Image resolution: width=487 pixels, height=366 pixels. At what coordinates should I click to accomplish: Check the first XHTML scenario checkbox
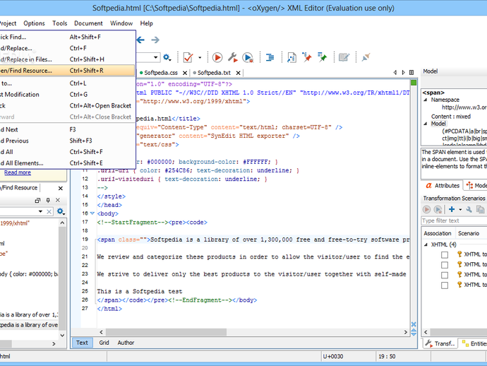445,255
